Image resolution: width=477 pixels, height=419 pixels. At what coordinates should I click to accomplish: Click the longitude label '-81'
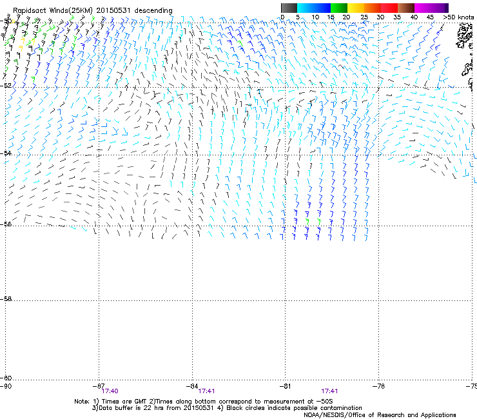285,386
